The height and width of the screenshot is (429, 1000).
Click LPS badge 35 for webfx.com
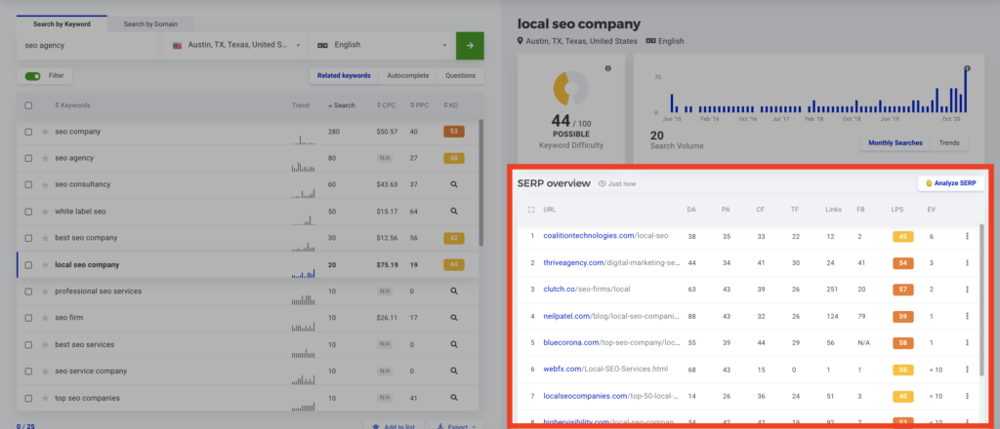pos(903,370)
